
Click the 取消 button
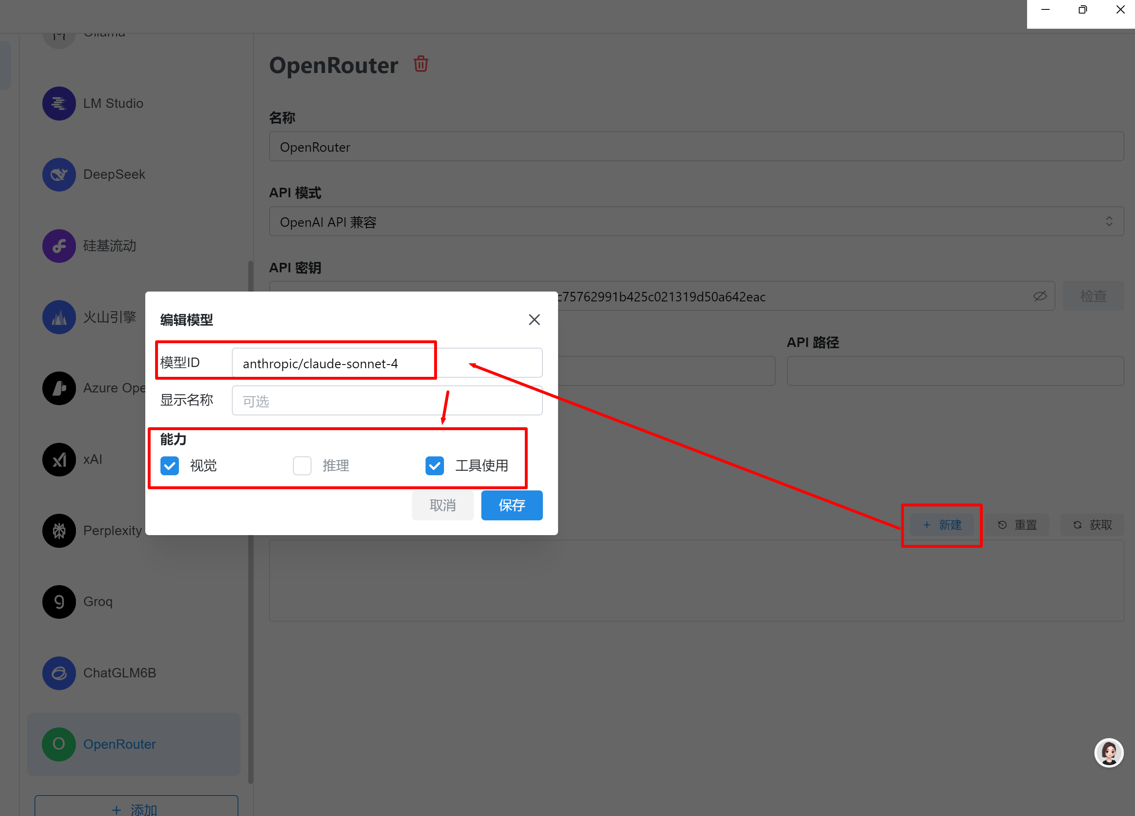(442, 505)
